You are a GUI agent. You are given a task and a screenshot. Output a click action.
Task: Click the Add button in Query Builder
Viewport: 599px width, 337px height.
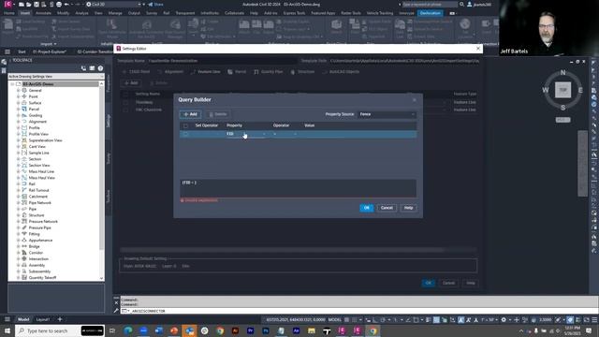click(x=190, y=114)
